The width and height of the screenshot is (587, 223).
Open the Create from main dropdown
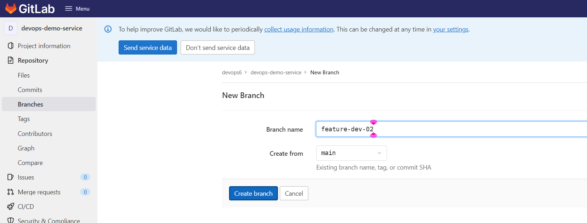point(352,153)
